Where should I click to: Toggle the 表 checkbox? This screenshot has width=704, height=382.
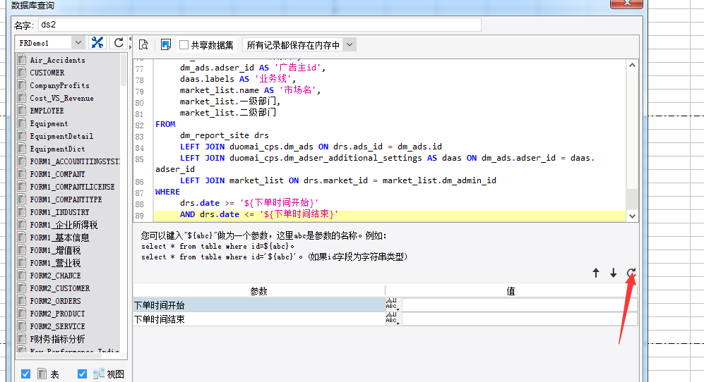click(25, 374)
